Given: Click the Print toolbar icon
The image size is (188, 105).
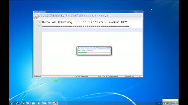Looking at the screenshot, I should (x=47, y=16).
